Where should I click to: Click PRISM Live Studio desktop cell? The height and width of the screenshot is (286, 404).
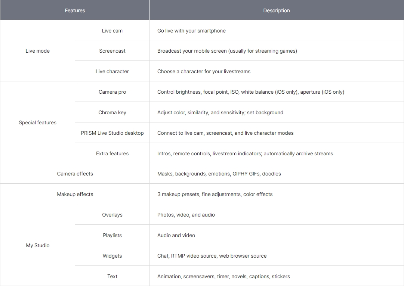[112, 133]
